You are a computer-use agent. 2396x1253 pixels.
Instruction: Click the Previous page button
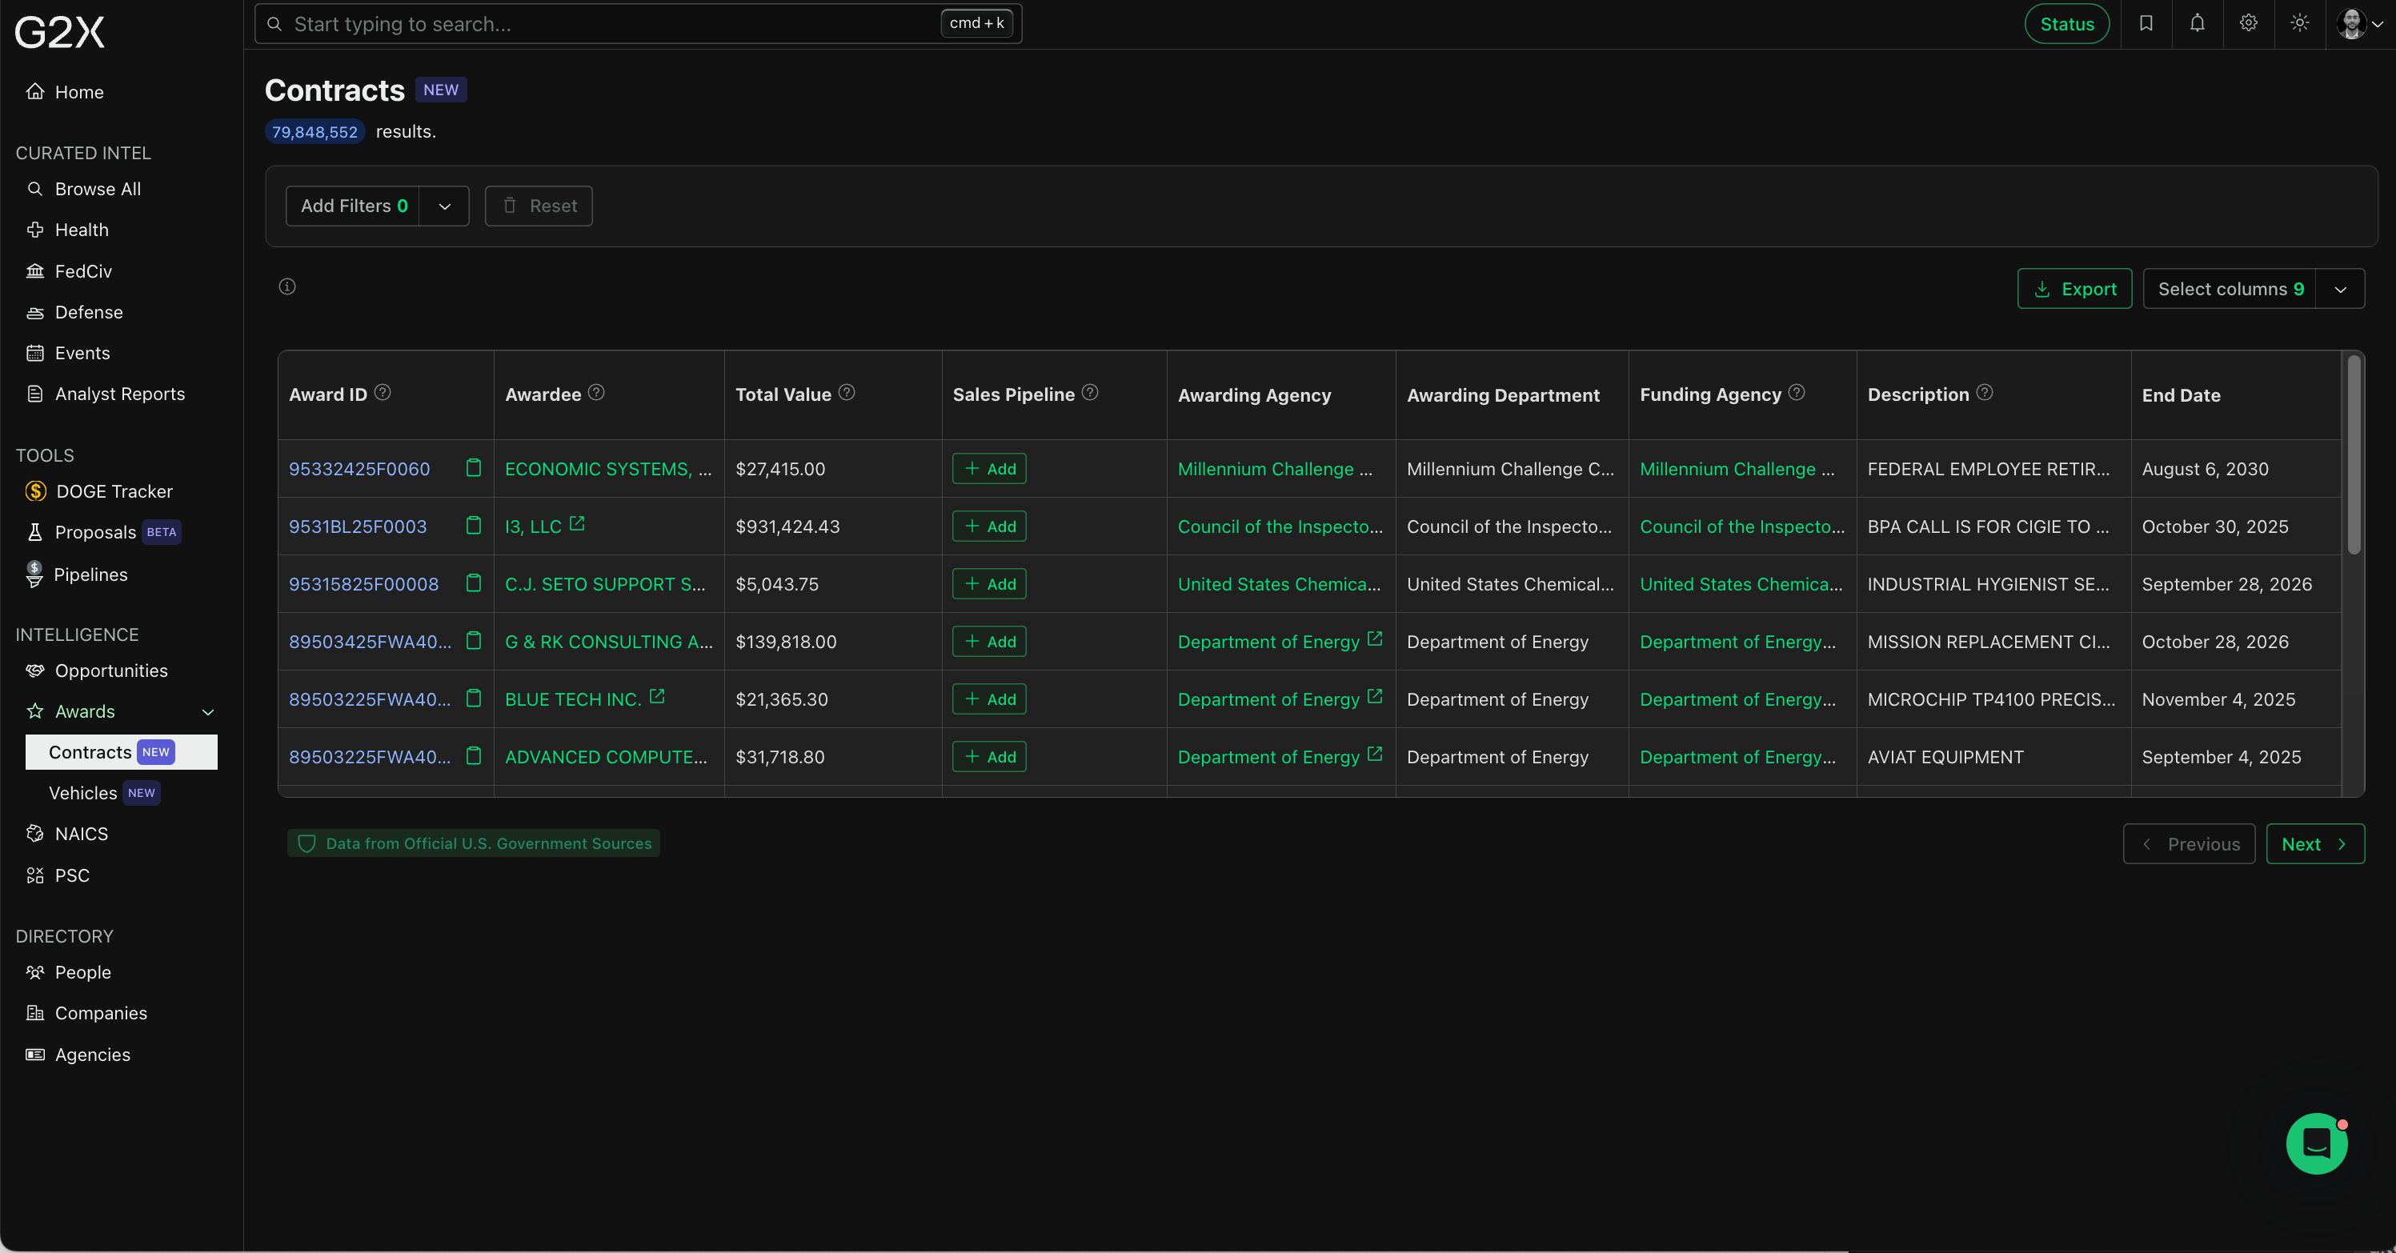[x=2189, y=843]
